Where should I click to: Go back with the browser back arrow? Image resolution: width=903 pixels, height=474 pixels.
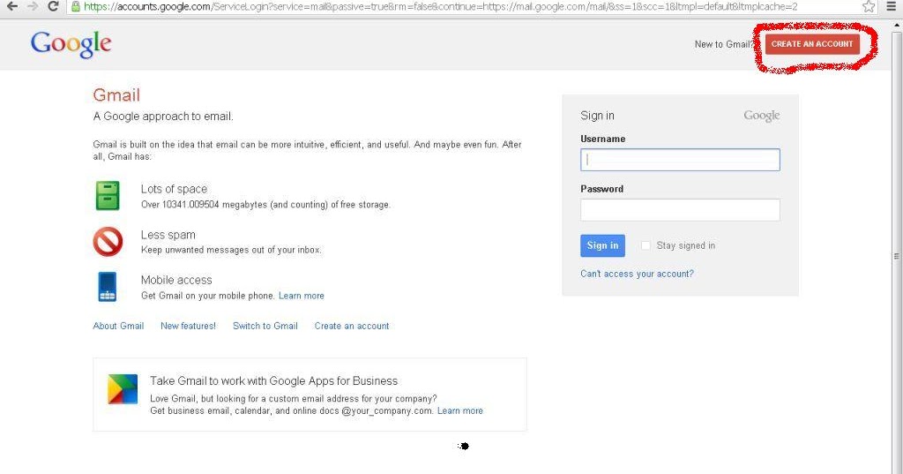point(11,6)
